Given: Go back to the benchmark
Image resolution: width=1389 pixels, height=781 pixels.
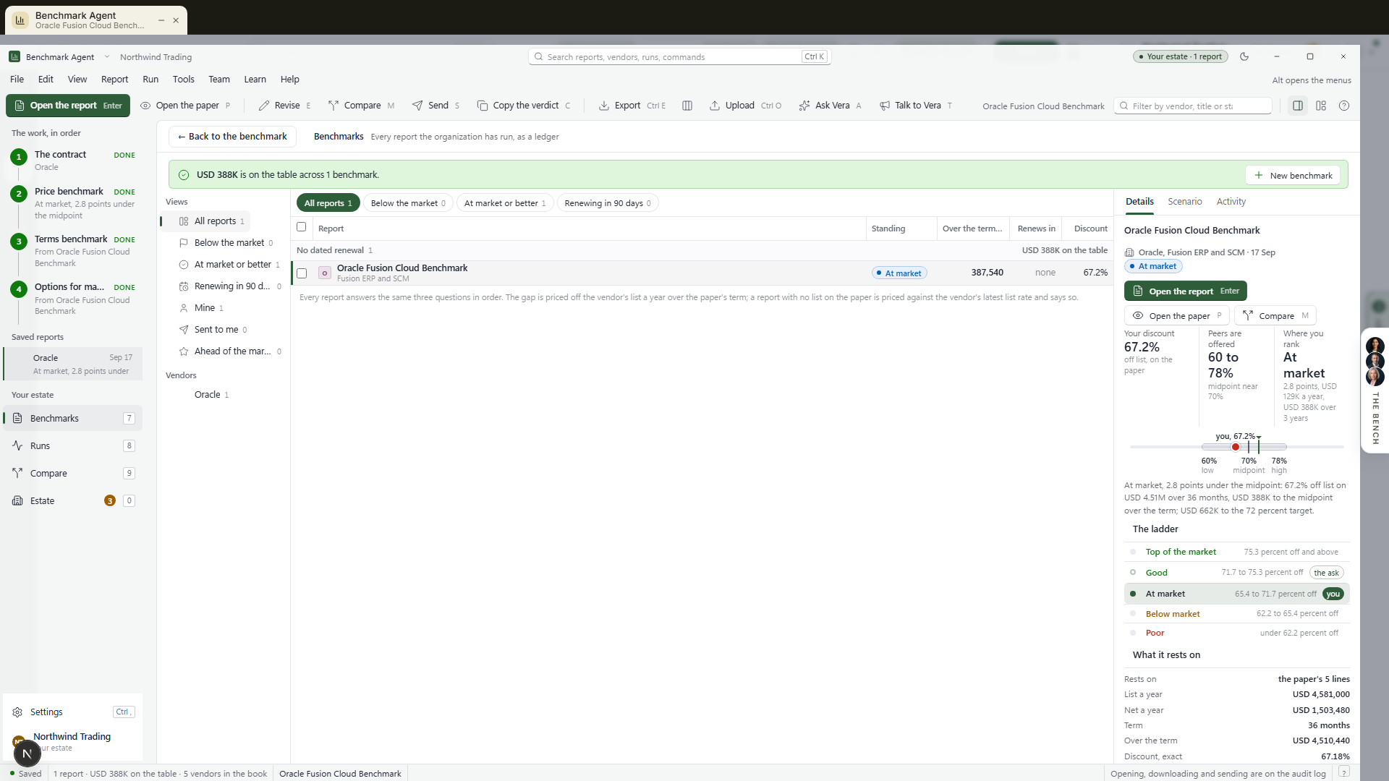Looking at the screenshot, I should click(x=232, y=137).
